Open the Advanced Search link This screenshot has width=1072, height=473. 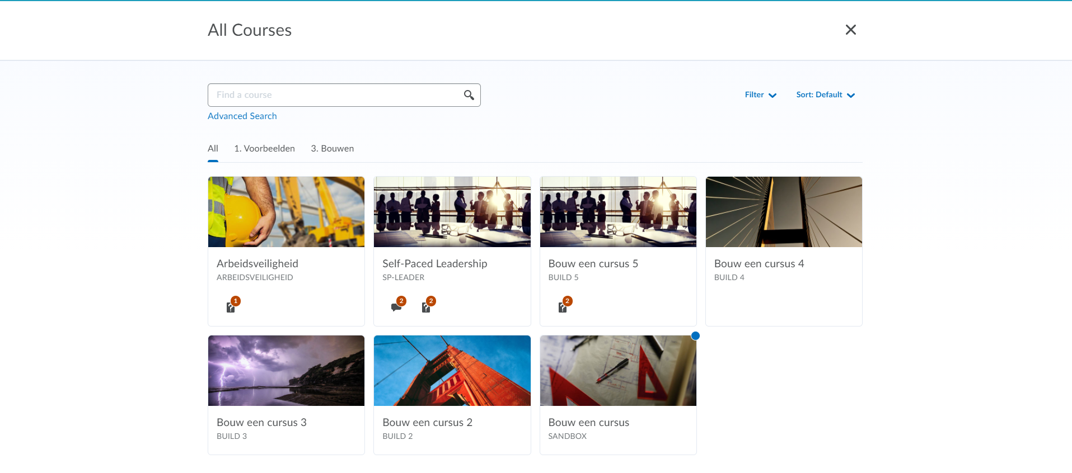coord(242,116)
